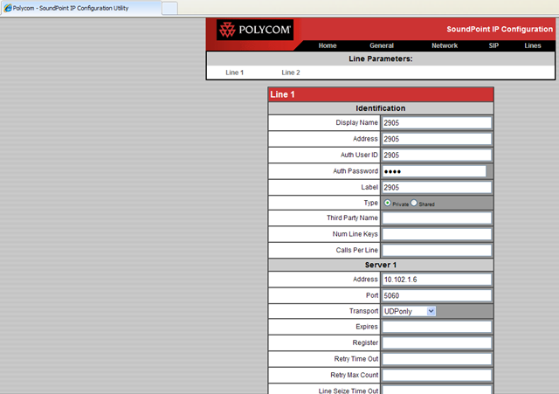Click the Server 1 Port field
This screenshot has width=559, height=394.
click(x=437, y=295)
